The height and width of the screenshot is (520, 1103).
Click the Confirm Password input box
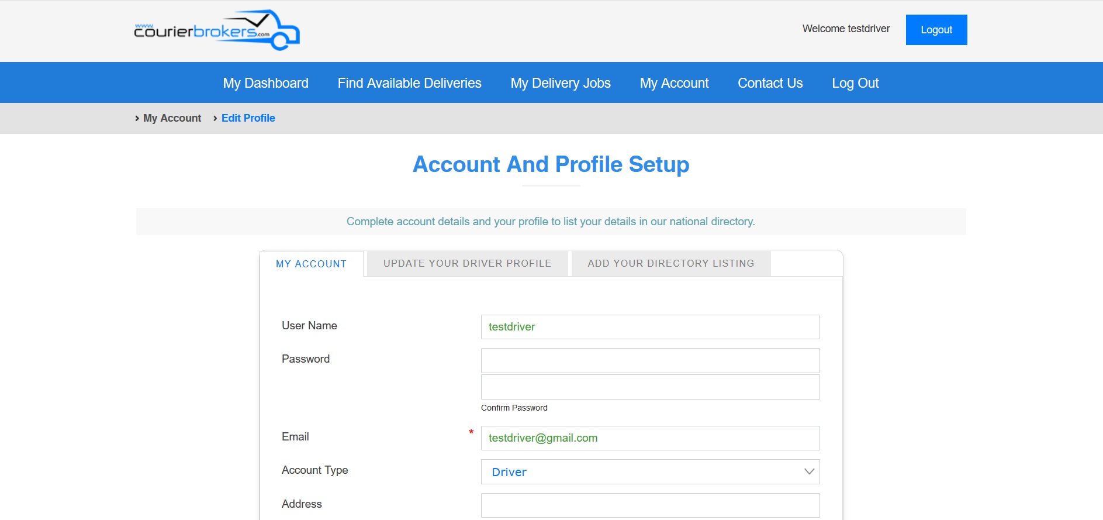[x=649, y=387]
